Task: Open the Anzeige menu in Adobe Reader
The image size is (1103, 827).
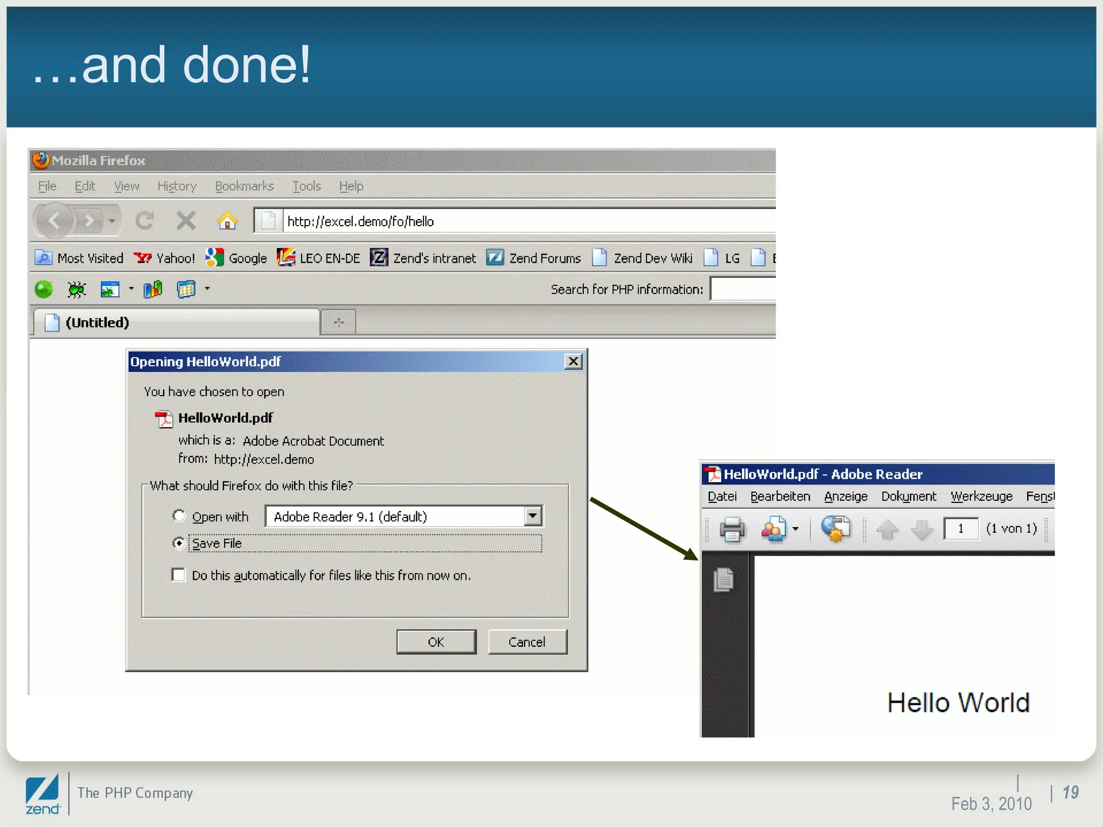Action: pyautogui.click(x=846, y=496)
